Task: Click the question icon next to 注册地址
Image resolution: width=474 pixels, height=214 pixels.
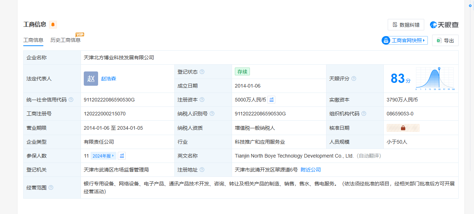Action: coord(202,170)
